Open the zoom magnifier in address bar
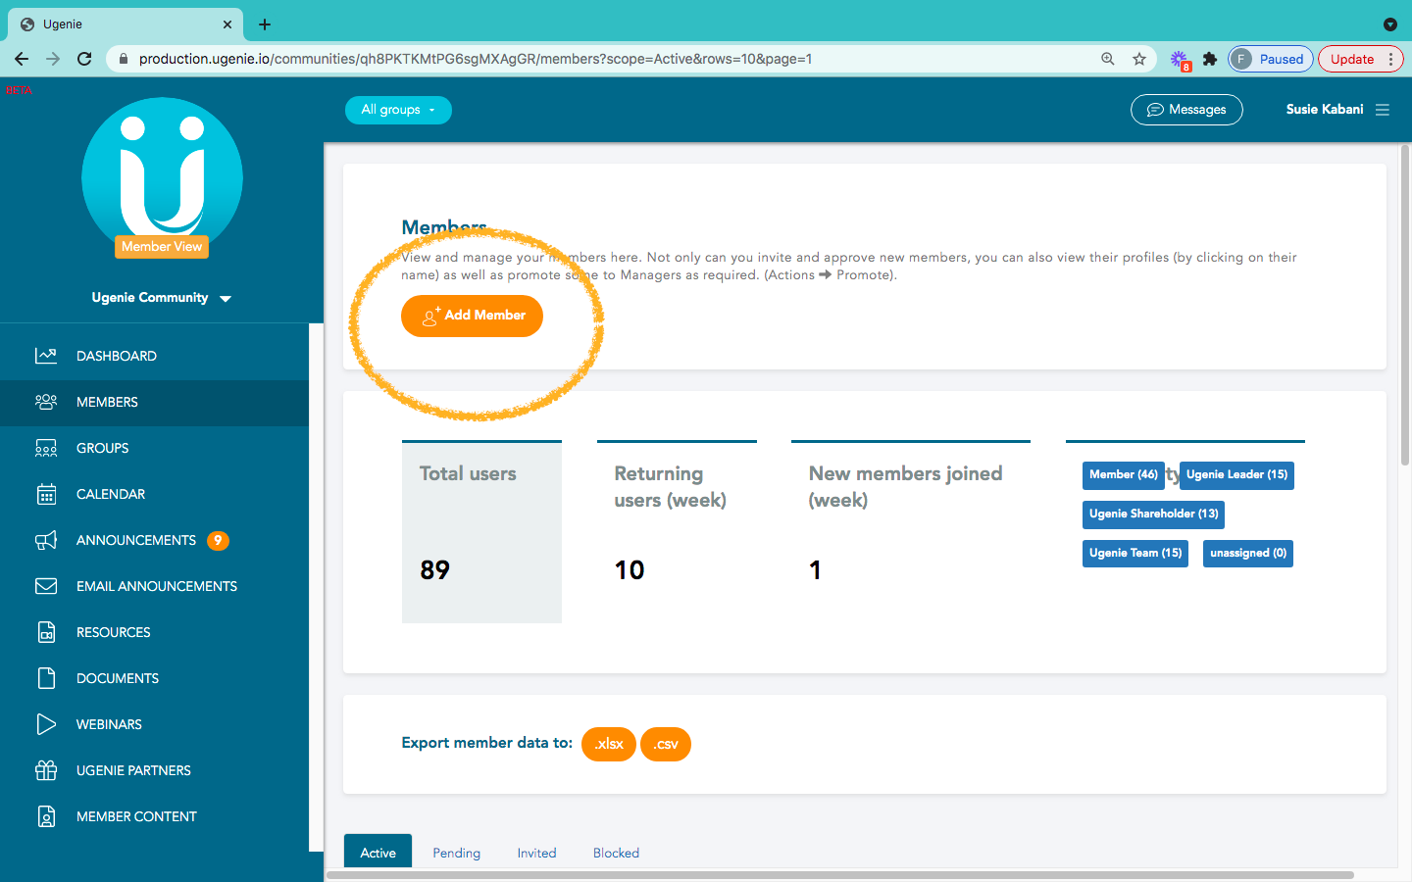 [x=1108, y=59]
